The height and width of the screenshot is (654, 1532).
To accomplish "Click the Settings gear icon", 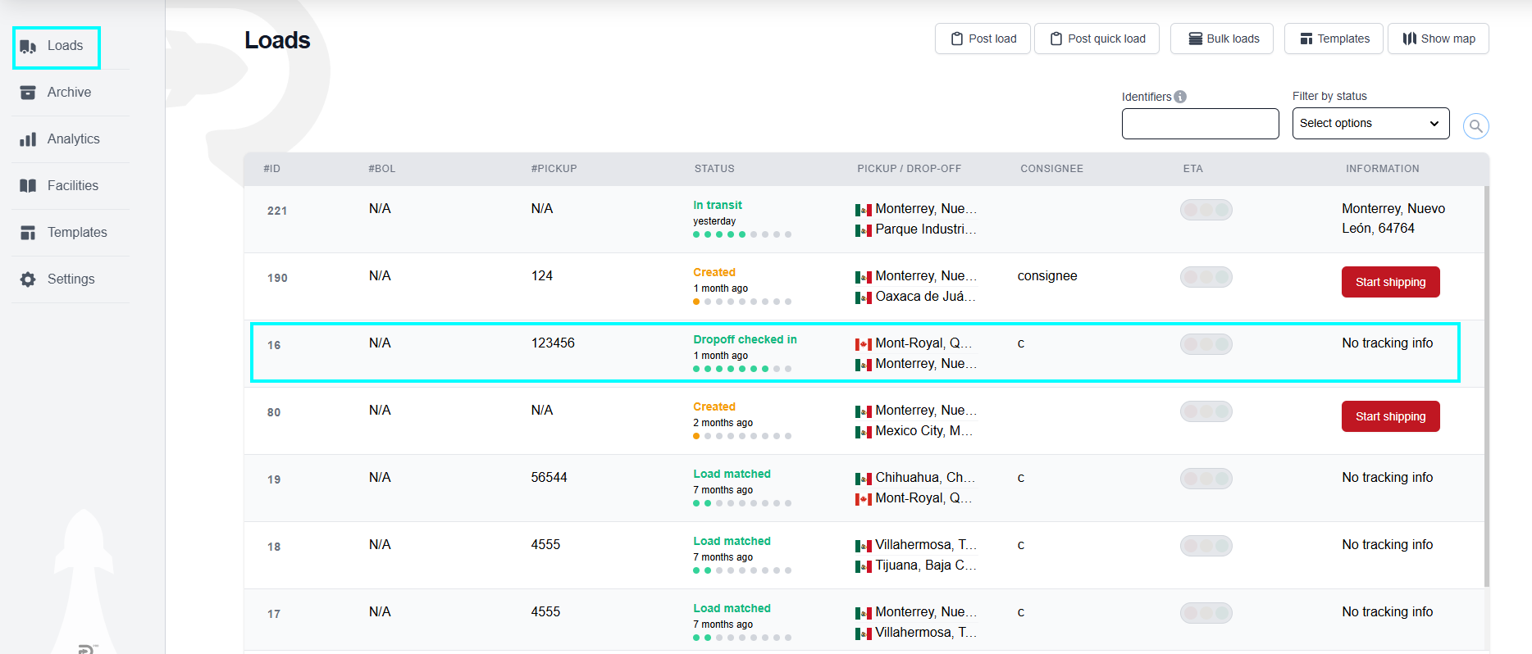I will point(28,279).
